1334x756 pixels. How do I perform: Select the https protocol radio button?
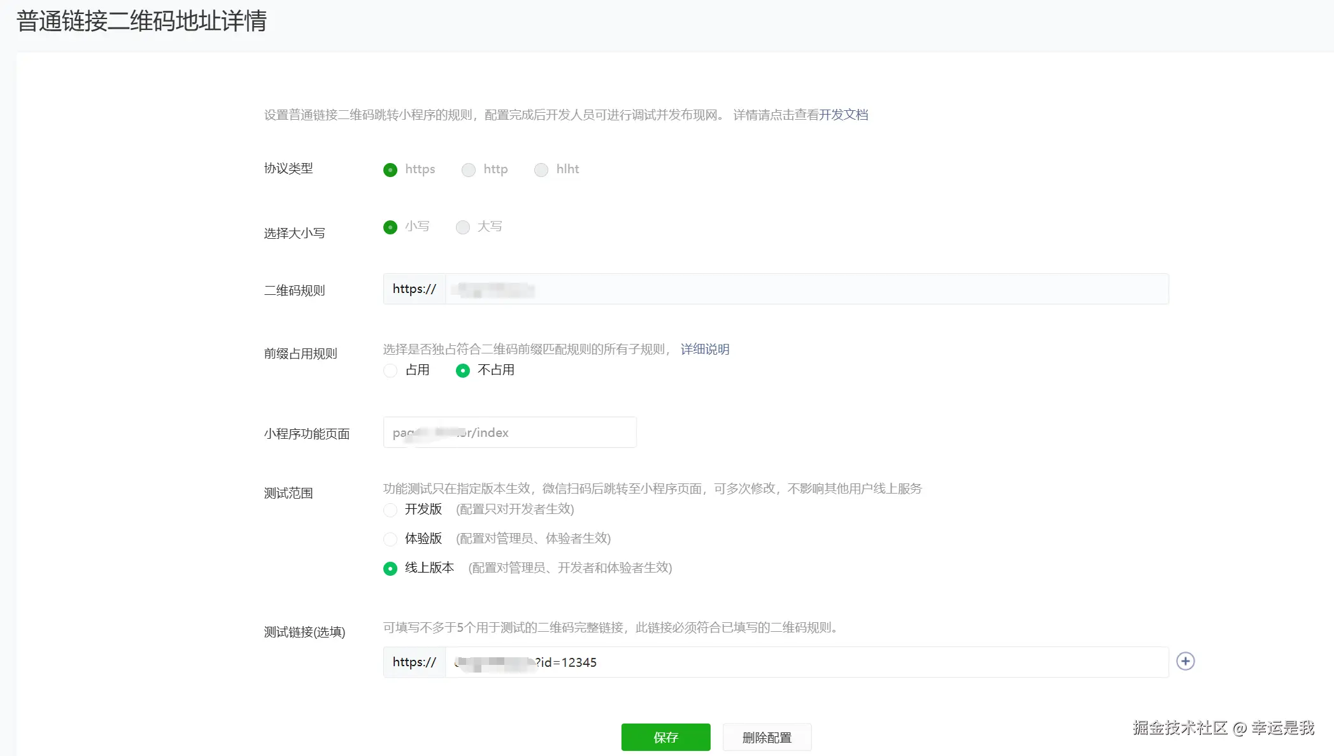[390, 170]
